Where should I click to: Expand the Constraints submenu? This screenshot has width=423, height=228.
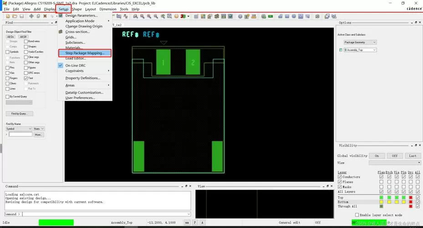(x=85, y=71)
